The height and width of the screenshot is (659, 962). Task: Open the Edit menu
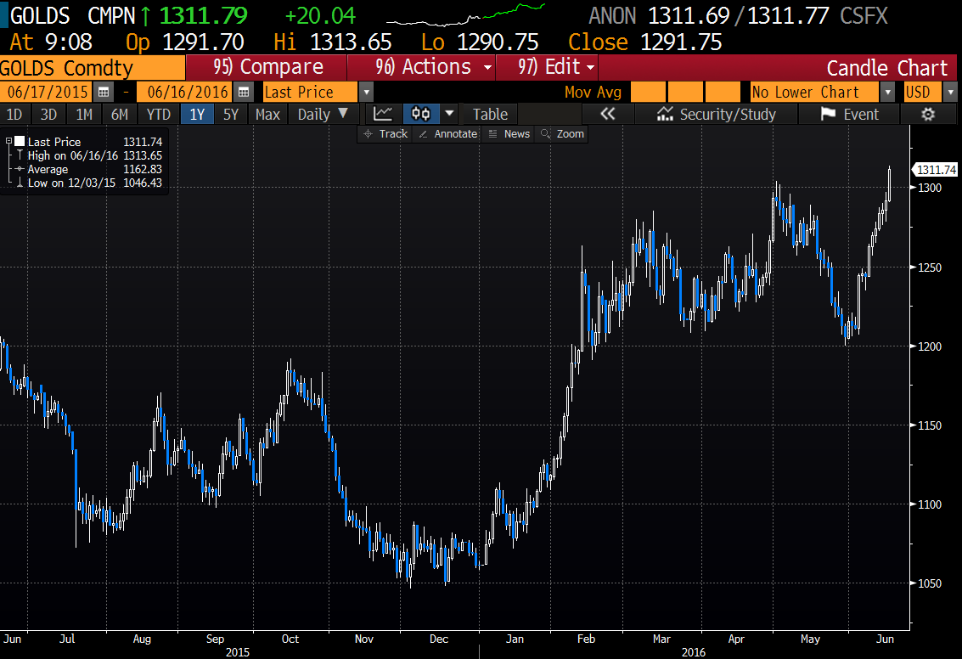pyautogui.click(x=557, y=67)
